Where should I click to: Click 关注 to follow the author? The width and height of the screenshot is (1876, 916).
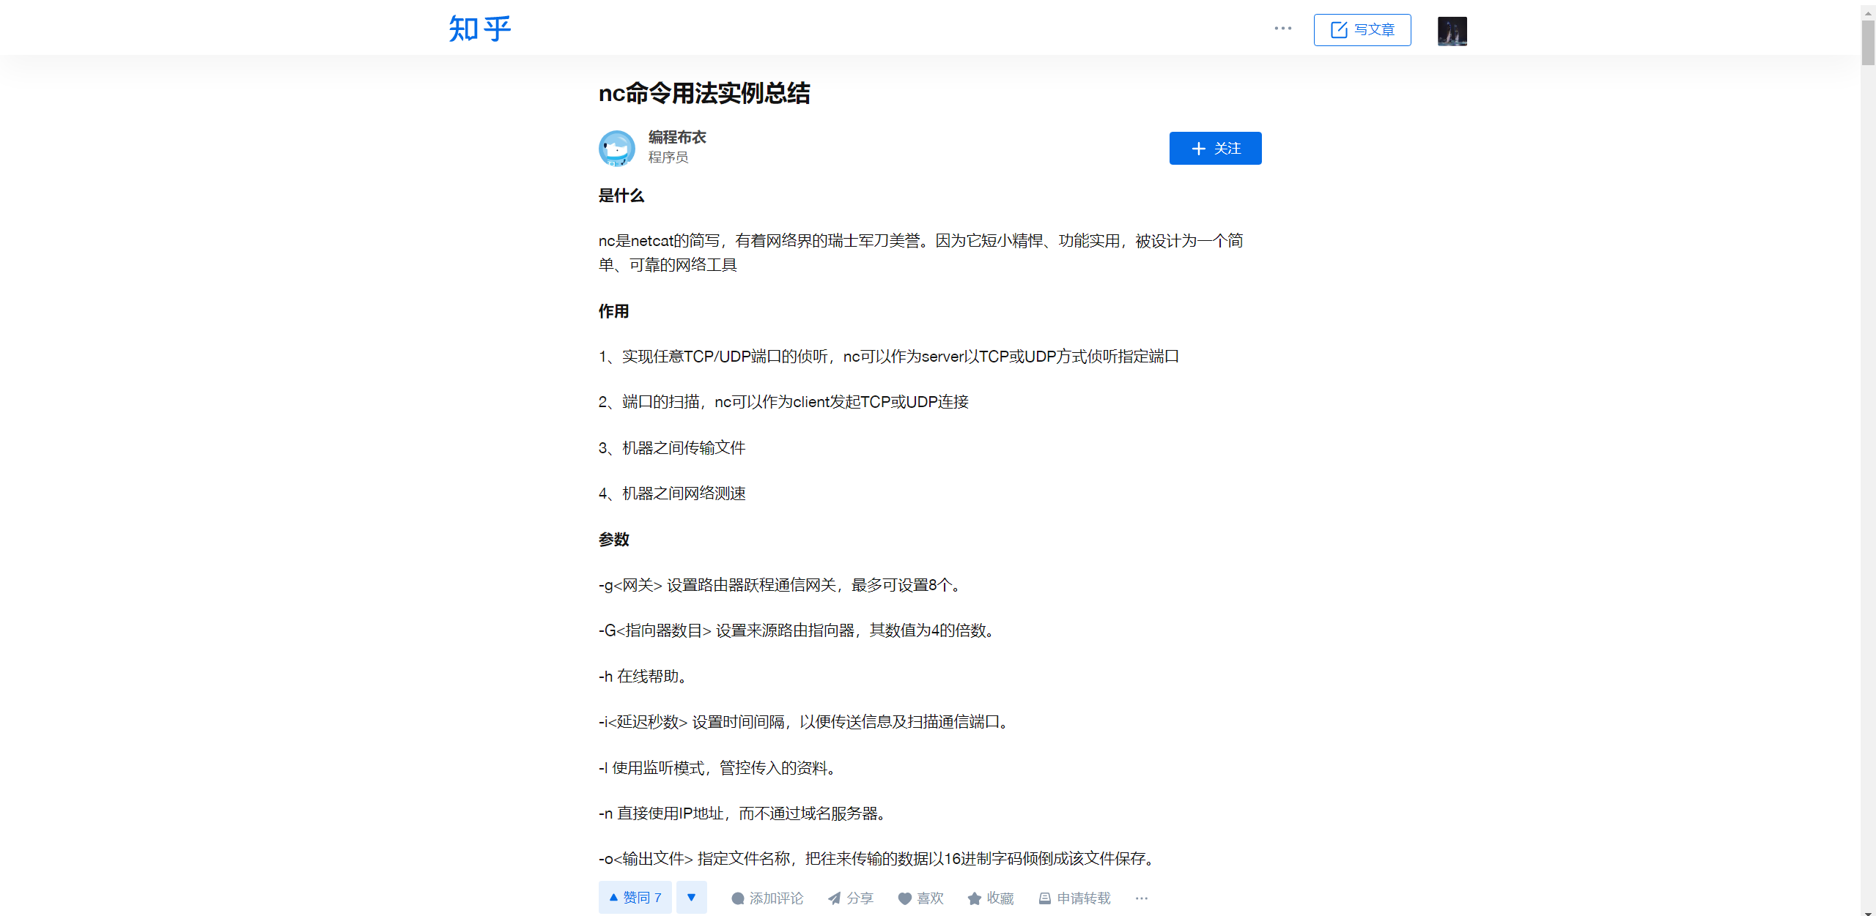coord(1215,148)
